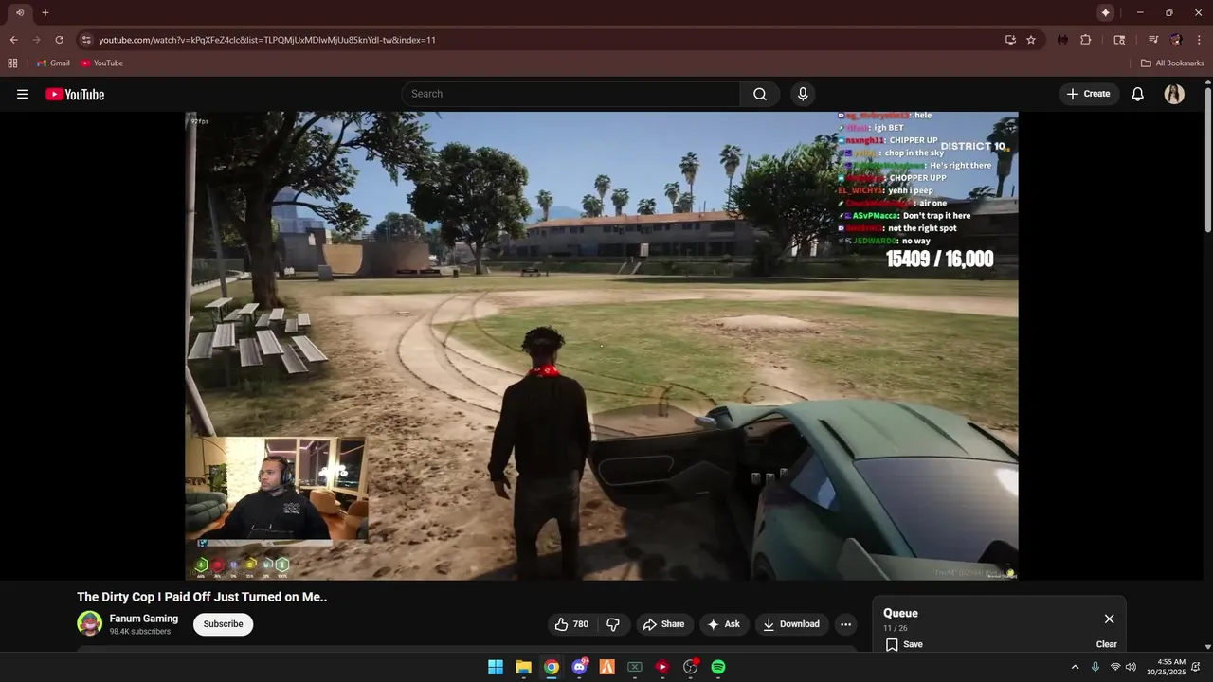Open the All Bookmarks folder

tap(1172, 63)
